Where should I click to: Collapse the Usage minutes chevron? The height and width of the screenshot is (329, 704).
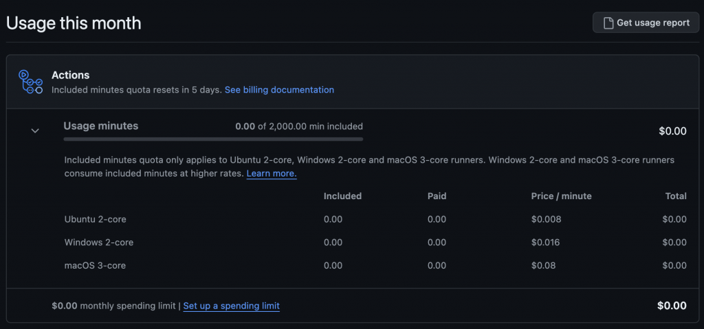[35, 131]
